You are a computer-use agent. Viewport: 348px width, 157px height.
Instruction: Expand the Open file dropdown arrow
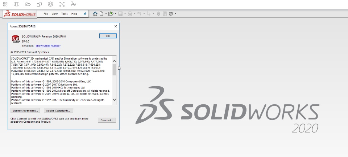click(115, 14)
